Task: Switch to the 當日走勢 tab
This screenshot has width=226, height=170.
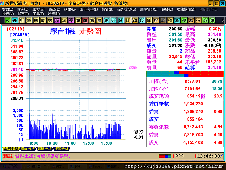Action: point(11,149)
